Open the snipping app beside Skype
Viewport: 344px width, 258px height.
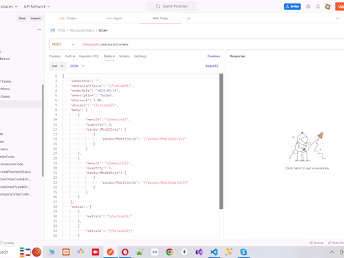click(x=228, y=252)
